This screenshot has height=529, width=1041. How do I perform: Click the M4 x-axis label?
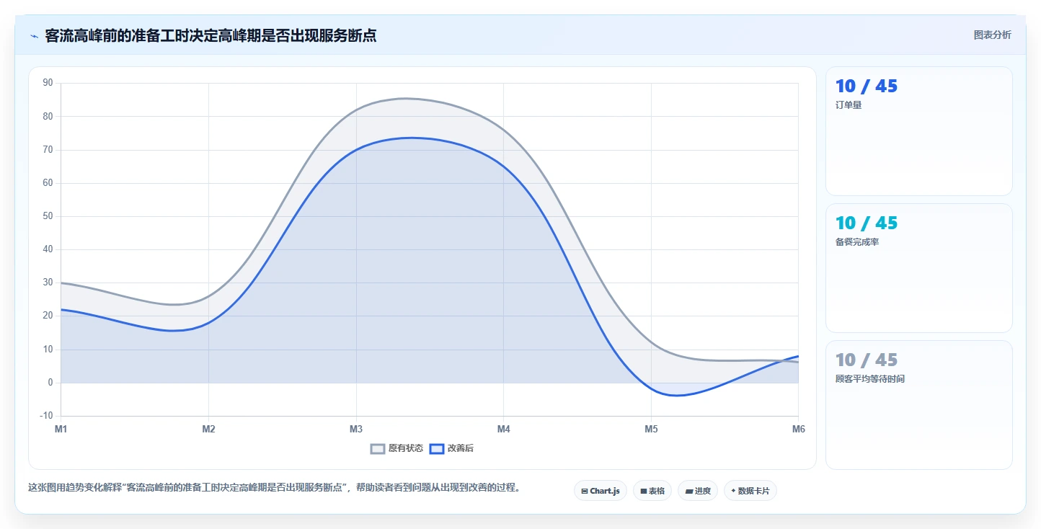point(503,430)
